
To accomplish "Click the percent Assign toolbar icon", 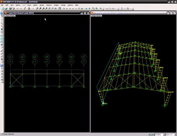I will pos(101,8).
